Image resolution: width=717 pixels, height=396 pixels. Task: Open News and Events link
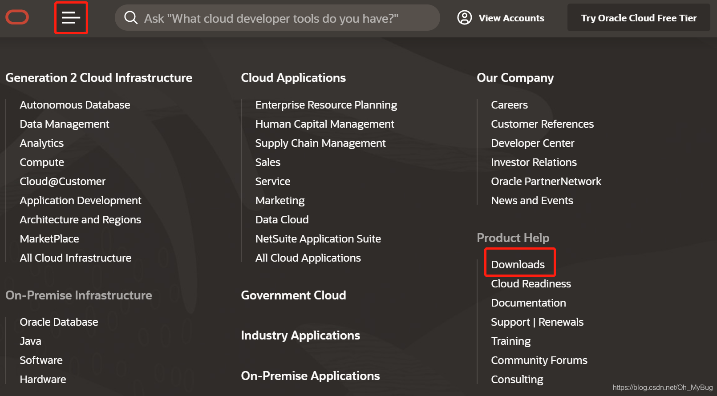532,201
